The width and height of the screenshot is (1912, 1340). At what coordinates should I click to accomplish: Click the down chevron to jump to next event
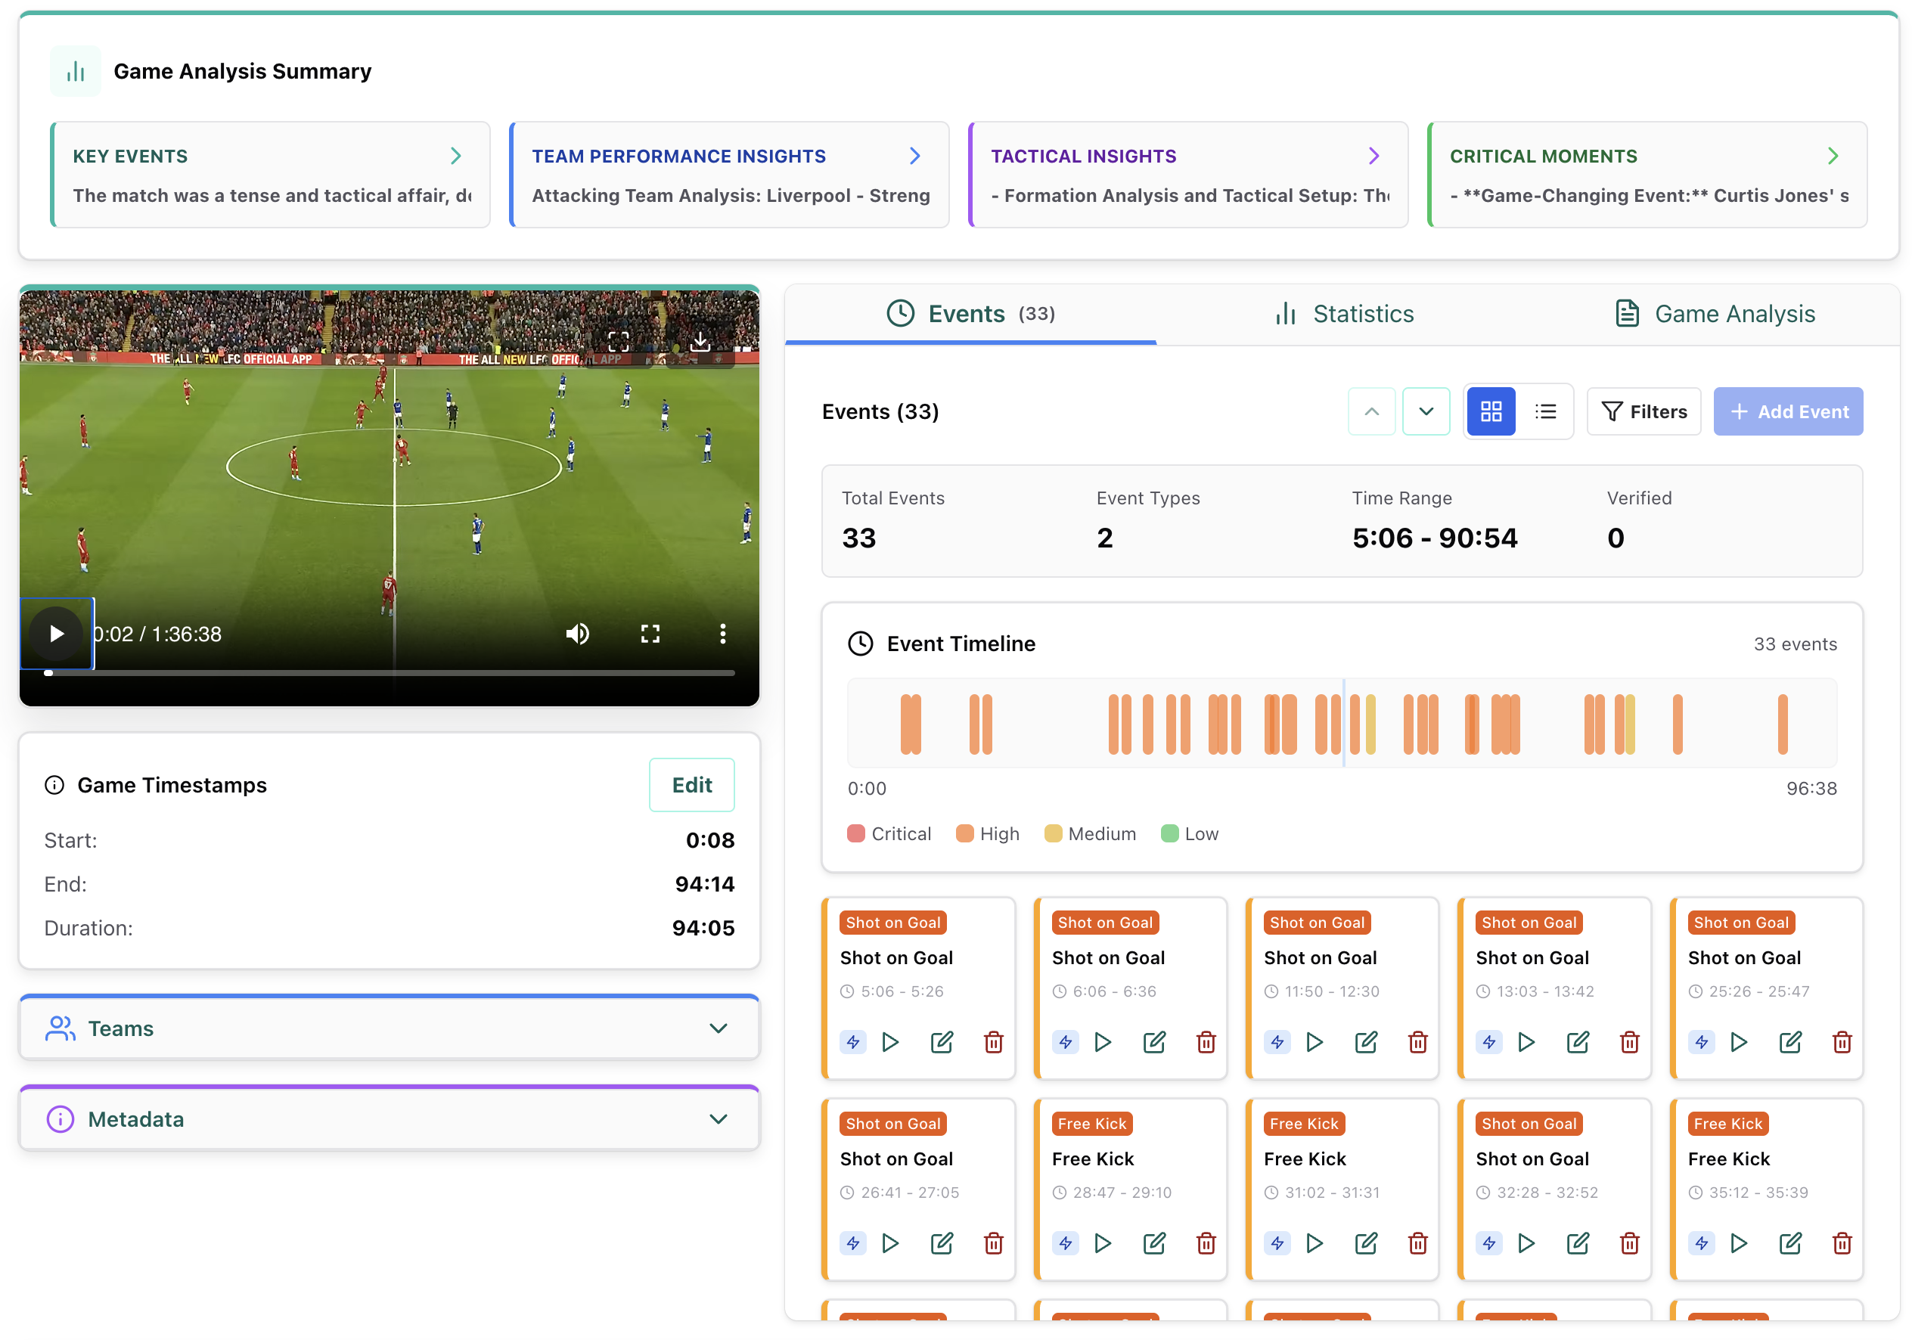[1426, 411]
